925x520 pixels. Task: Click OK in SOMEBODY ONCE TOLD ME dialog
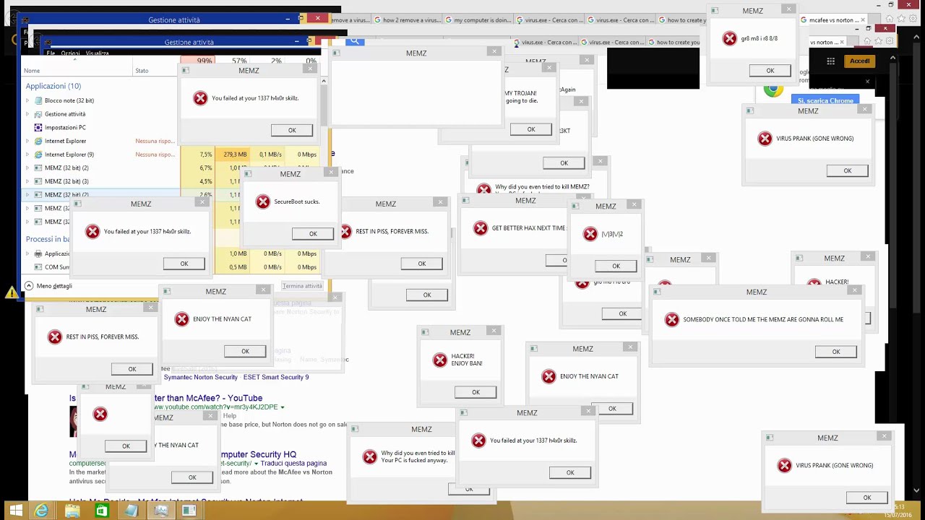click(x=836, y=352)
